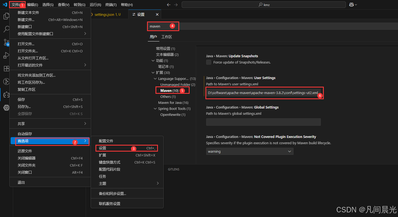
Task: Collapse the 扩展 (30) tree node
Action: point(153,73)
